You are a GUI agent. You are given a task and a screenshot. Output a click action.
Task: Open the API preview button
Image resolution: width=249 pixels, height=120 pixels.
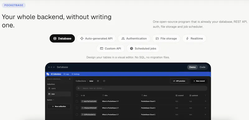[x=179, y=81]
